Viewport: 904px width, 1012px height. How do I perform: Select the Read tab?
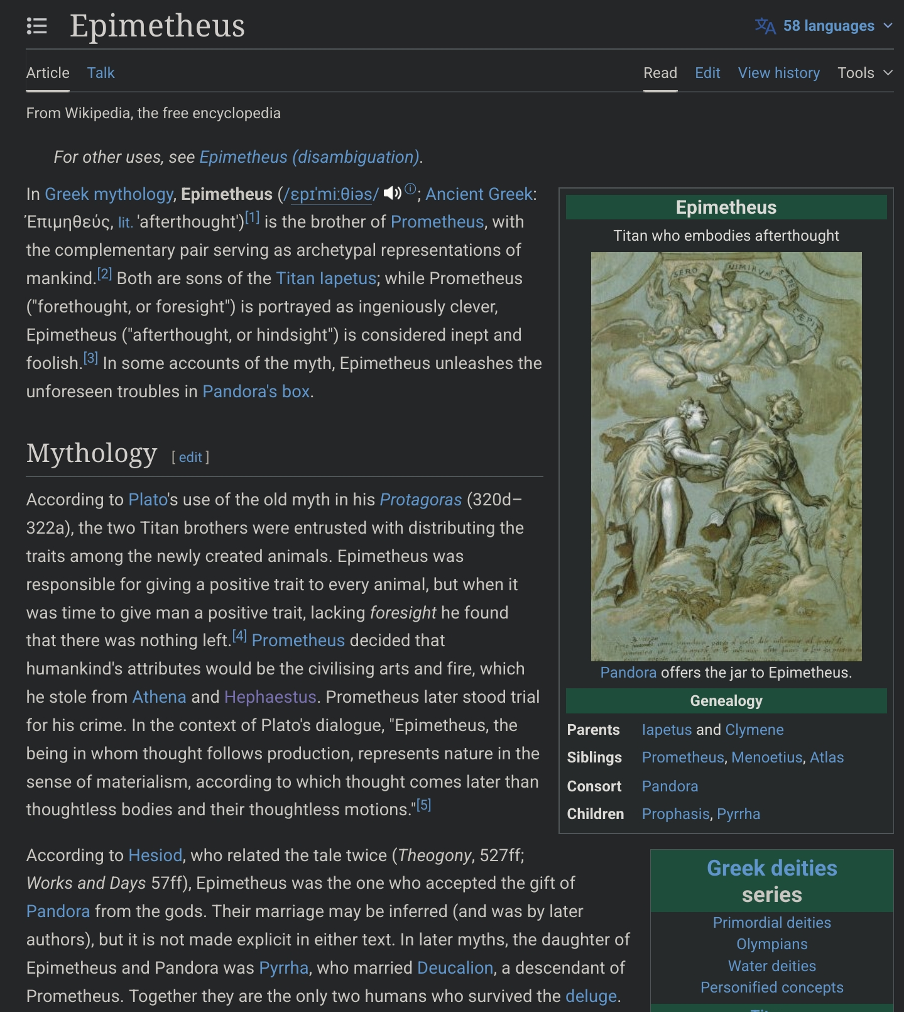pyautogui.click(x=660, y=73)
